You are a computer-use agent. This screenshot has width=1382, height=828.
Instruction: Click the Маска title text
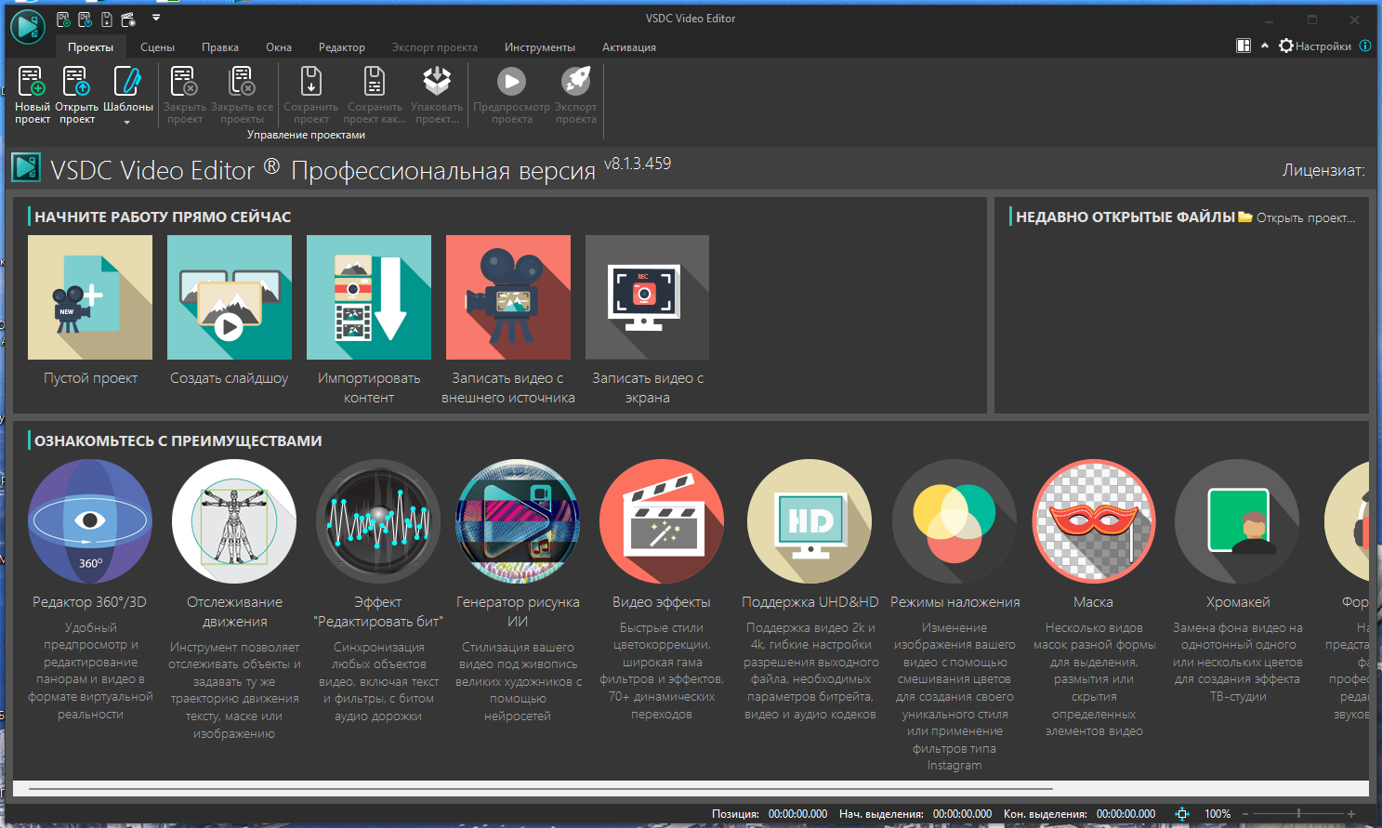tap(1093, 602)
